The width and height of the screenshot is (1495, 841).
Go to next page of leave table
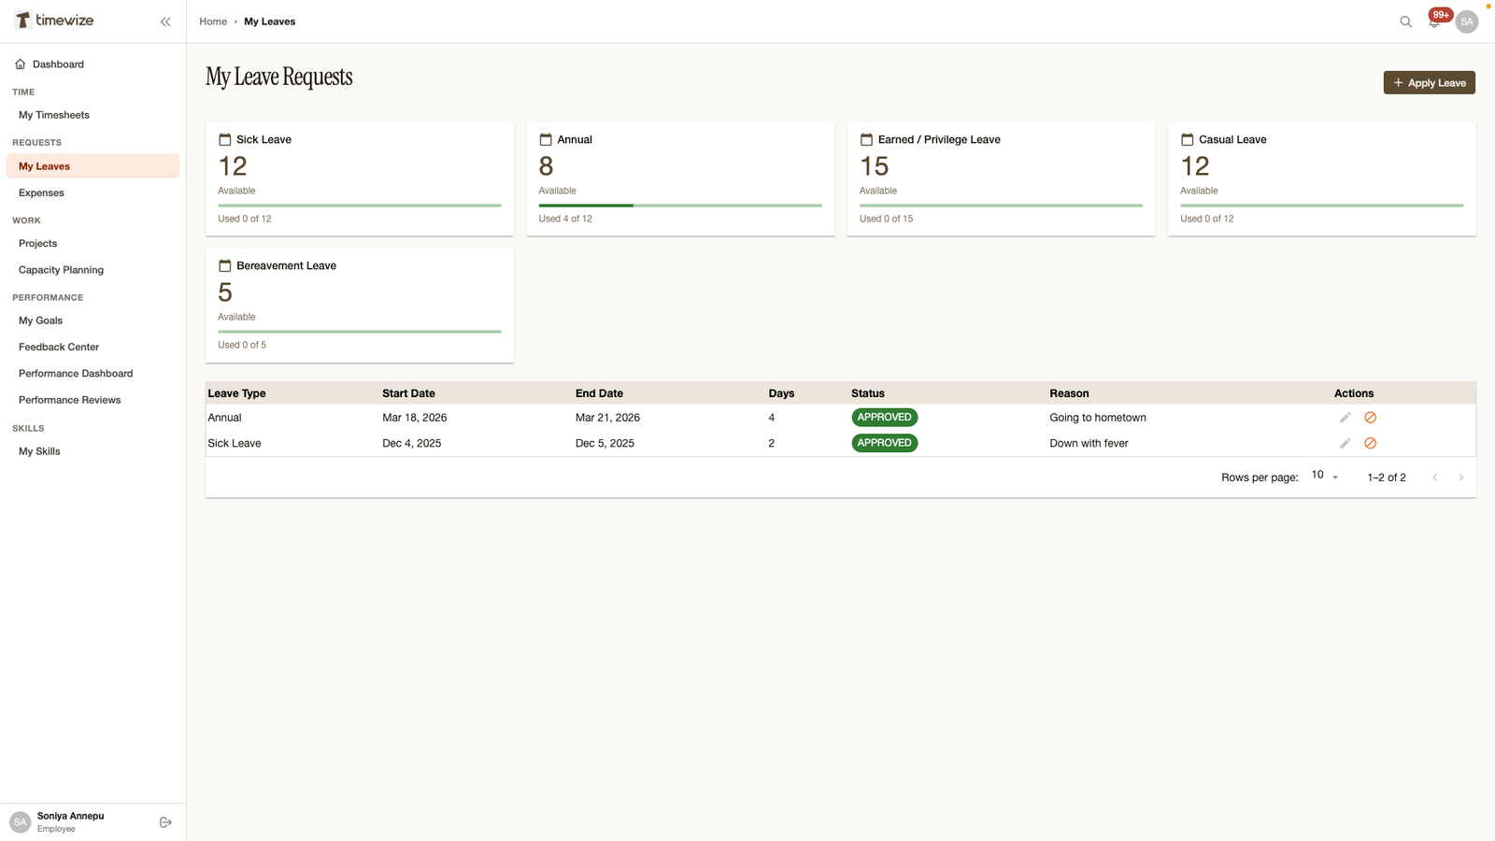(x=1461, y=478)
